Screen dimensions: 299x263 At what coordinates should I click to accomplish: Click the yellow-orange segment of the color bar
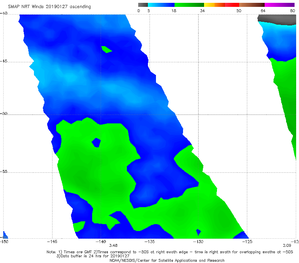(215, 5)
